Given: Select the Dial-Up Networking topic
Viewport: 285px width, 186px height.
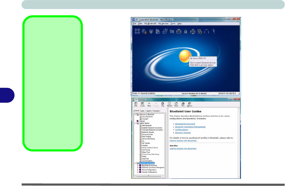Looking at the screenshot, I should point(148,139).
